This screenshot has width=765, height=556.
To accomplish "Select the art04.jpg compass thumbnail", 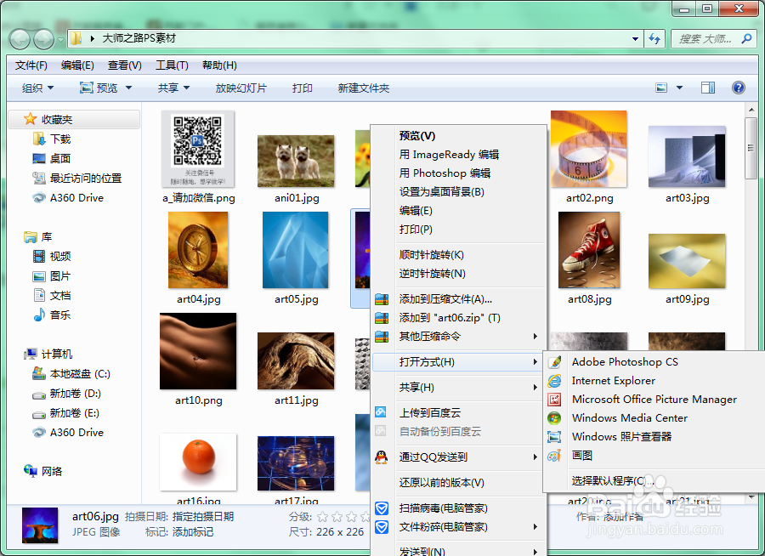I will click(x=198, y=250).
